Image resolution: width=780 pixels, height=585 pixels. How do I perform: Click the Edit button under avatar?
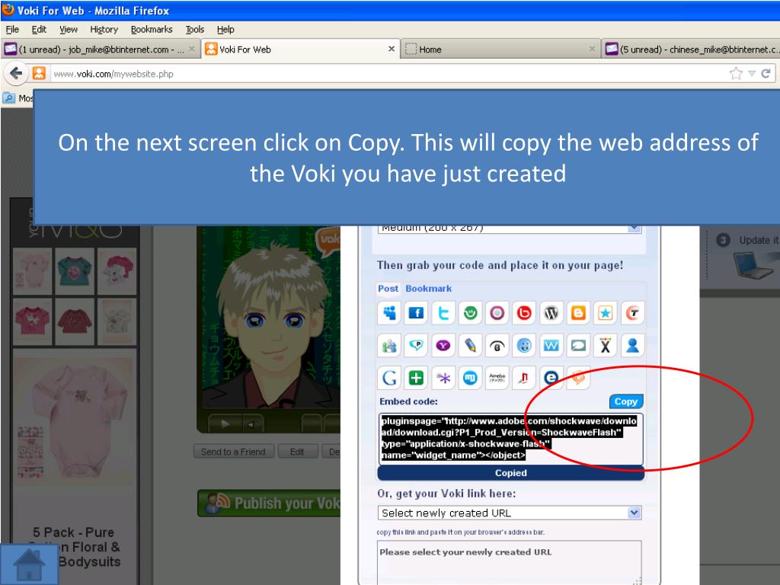(x=298, y=452)
